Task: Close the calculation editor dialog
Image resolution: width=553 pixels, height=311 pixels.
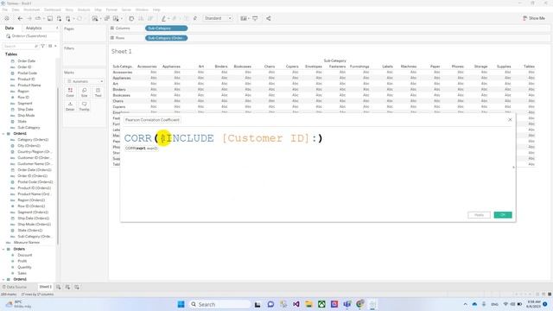Action: (510, 120)
